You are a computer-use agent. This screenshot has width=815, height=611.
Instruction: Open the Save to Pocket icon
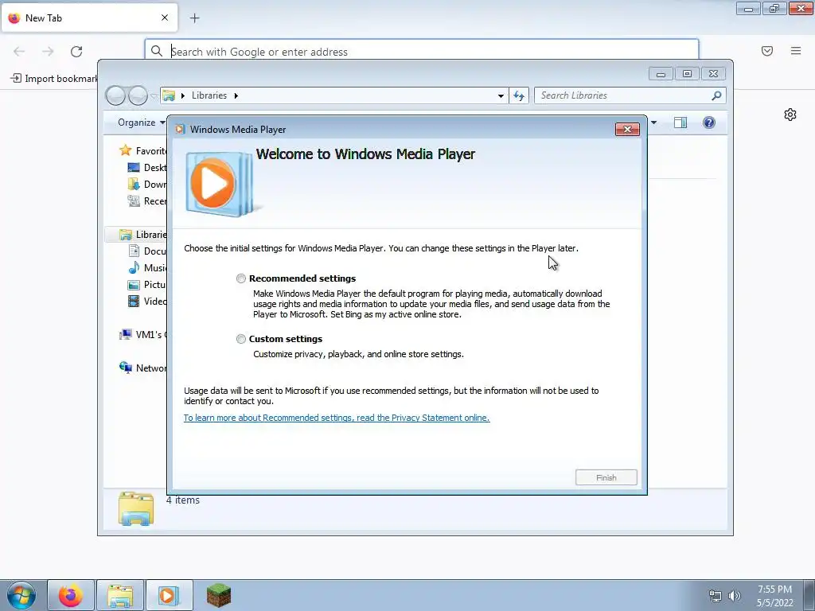point(767,51)
